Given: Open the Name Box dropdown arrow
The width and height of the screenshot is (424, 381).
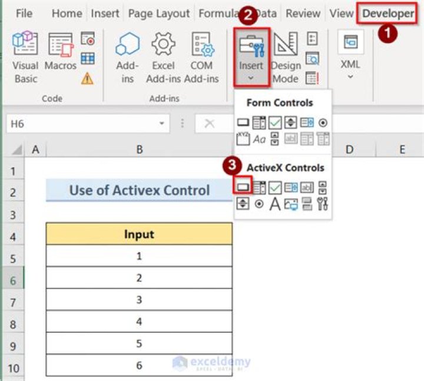Looking at the screenshot, I should (x=161, y=124).
